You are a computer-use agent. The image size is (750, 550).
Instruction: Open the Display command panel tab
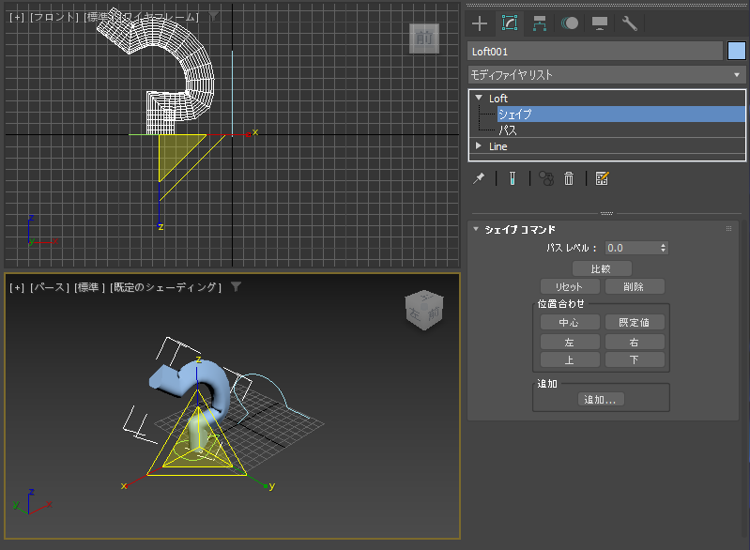click(600, 23)
